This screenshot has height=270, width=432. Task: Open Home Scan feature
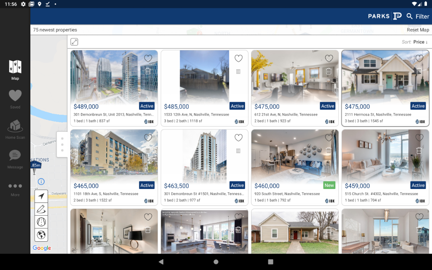15,129
